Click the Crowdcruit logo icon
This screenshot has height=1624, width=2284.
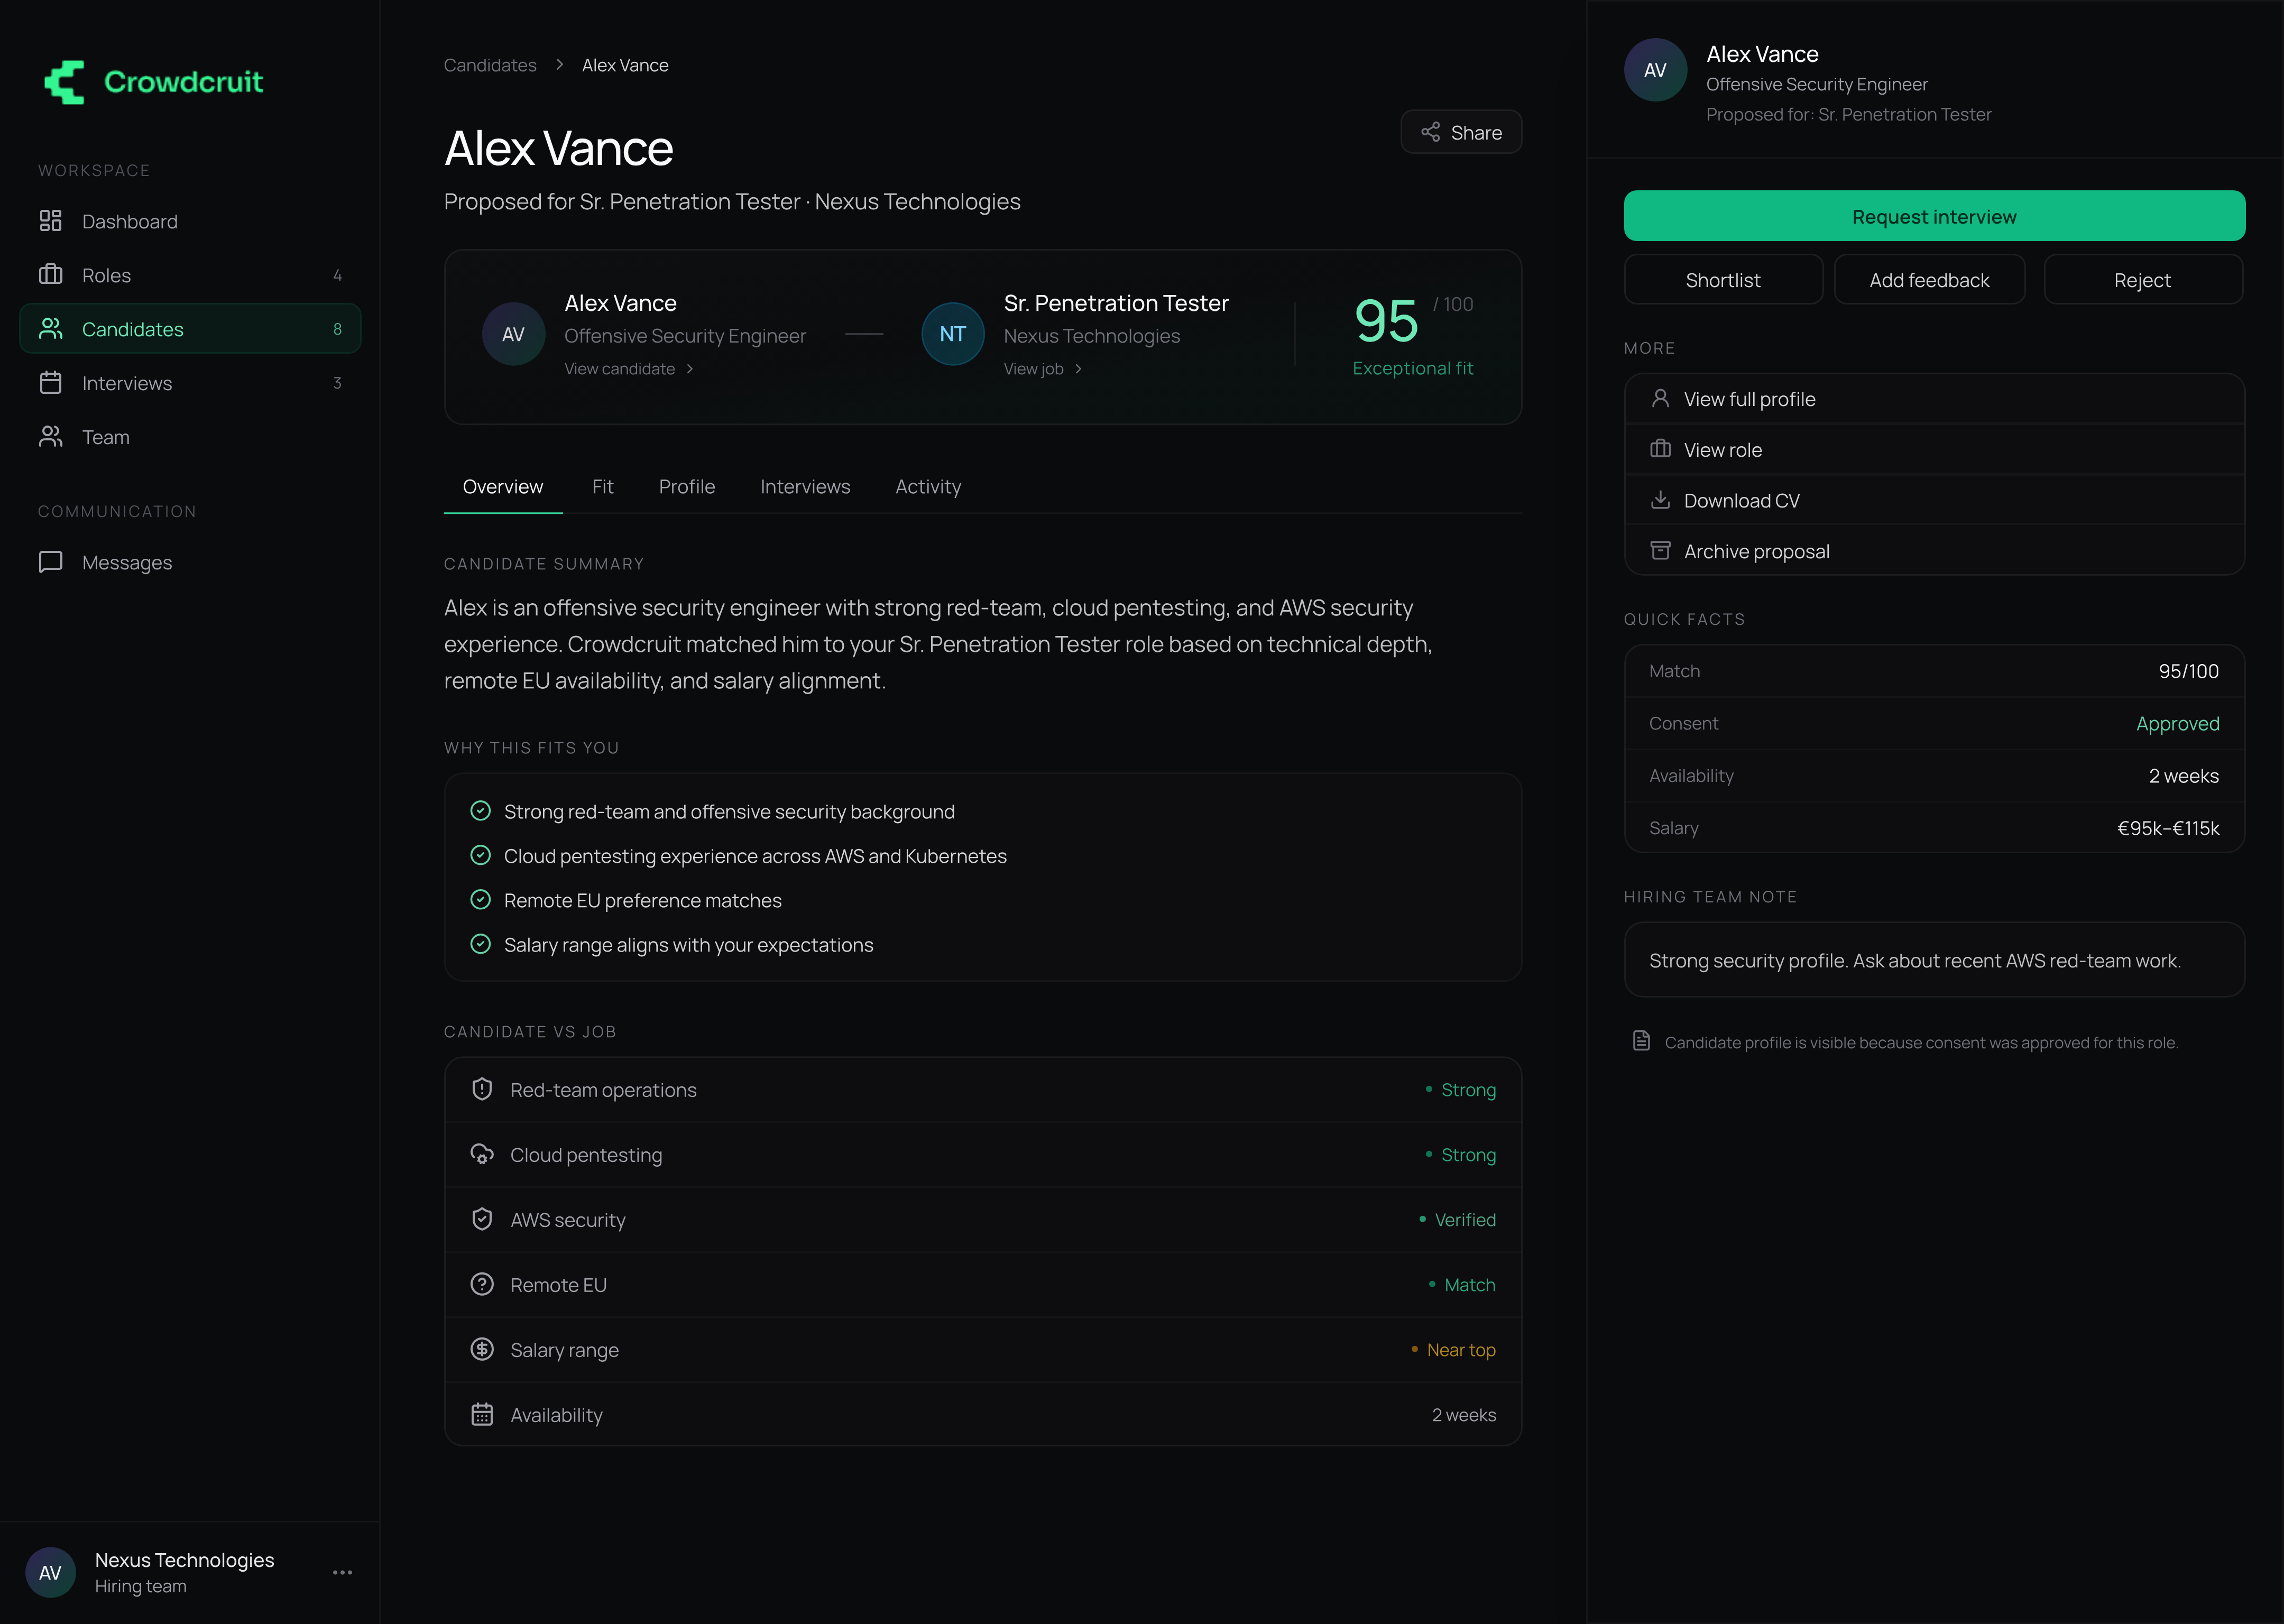tap(65, 82)
